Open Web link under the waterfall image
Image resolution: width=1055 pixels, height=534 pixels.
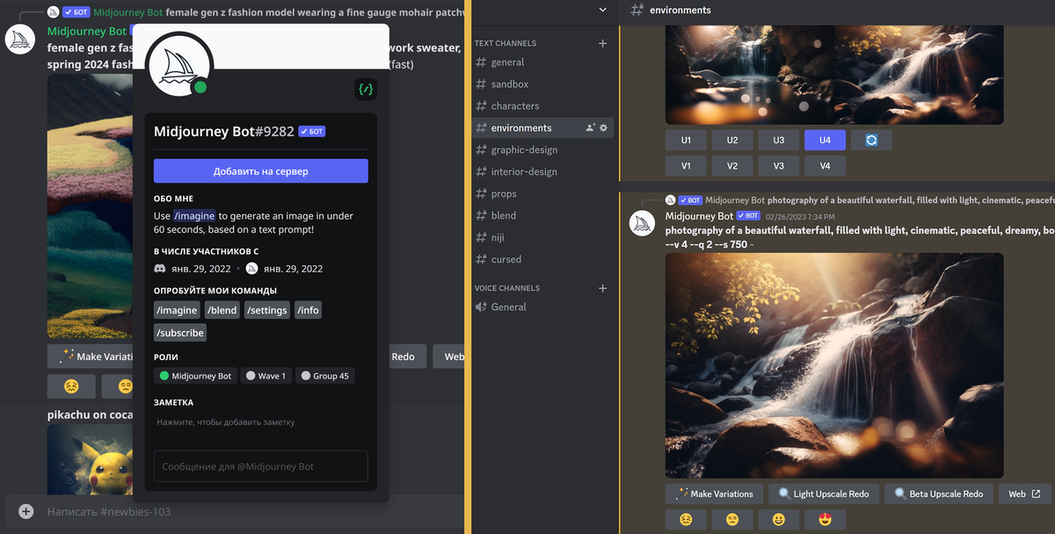1025,494
